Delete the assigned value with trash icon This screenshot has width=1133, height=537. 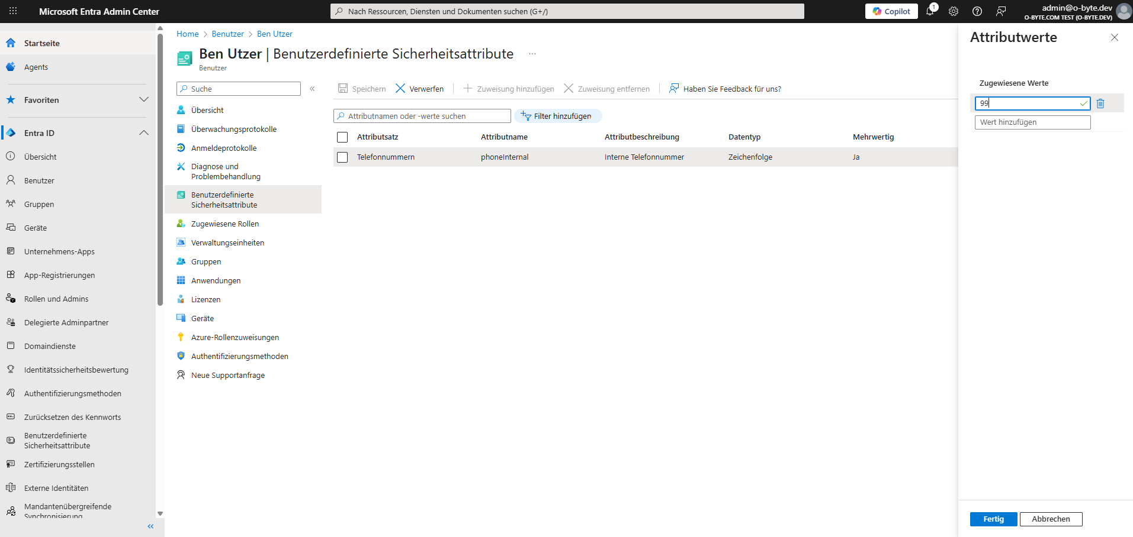pyautogui.click(x=1100, y=103)
